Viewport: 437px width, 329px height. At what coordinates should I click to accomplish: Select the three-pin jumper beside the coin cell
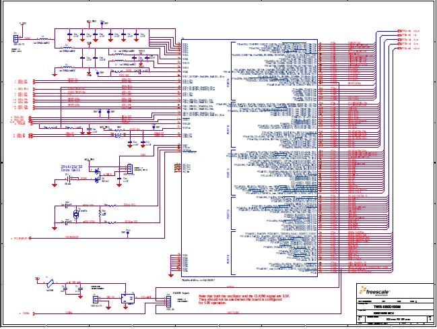[x=129, y=170]
